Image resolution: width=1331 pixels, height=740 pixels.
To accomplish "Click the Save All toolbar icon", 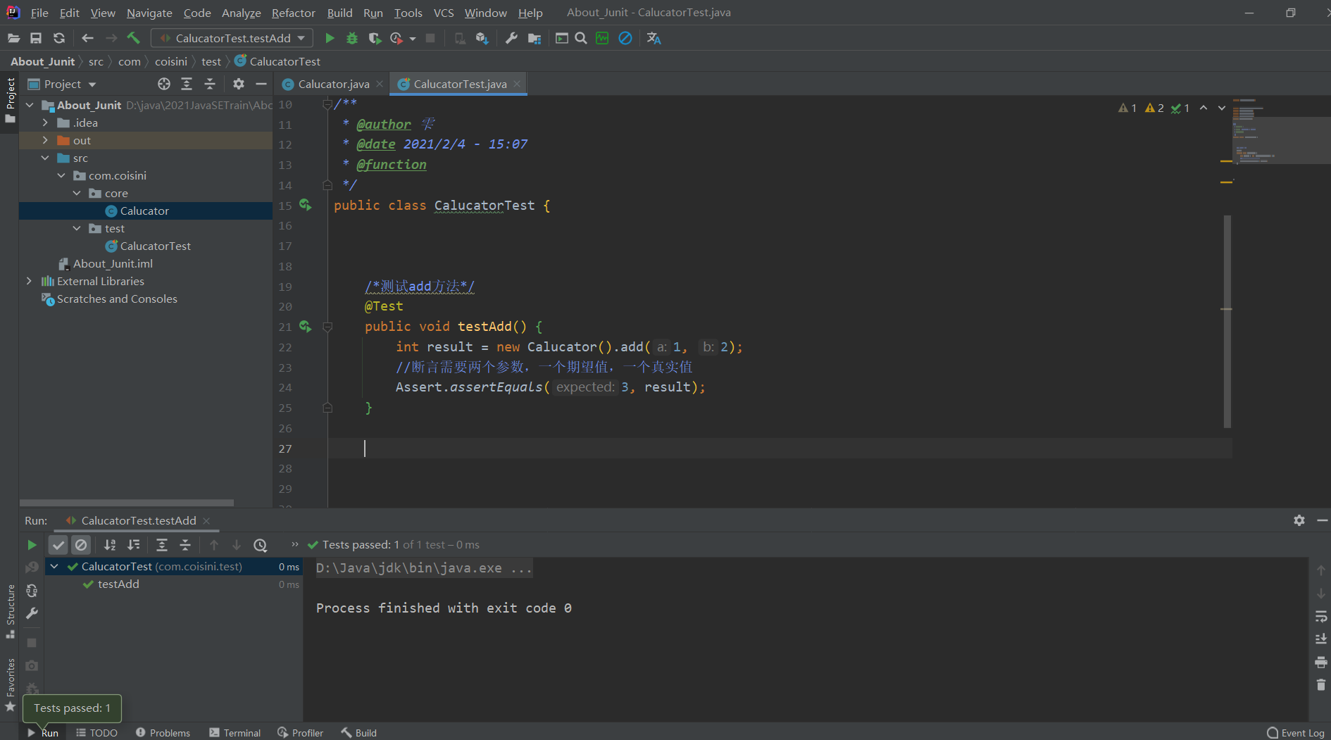I will click(36, 38).
